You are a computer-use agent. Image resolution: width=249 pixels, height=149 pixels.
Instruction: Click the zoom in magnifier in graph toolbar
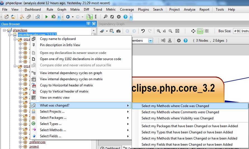[x=159, y=31]
